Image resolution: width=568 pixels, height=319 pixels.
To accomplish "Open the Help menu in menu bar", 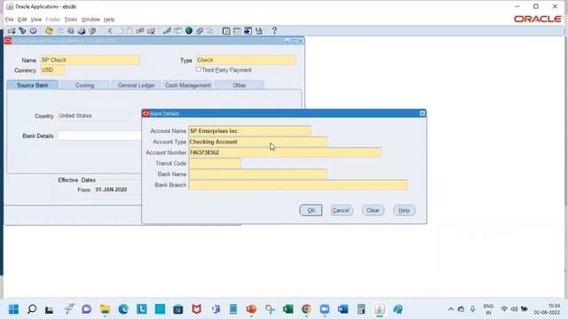I will [109, 19].
